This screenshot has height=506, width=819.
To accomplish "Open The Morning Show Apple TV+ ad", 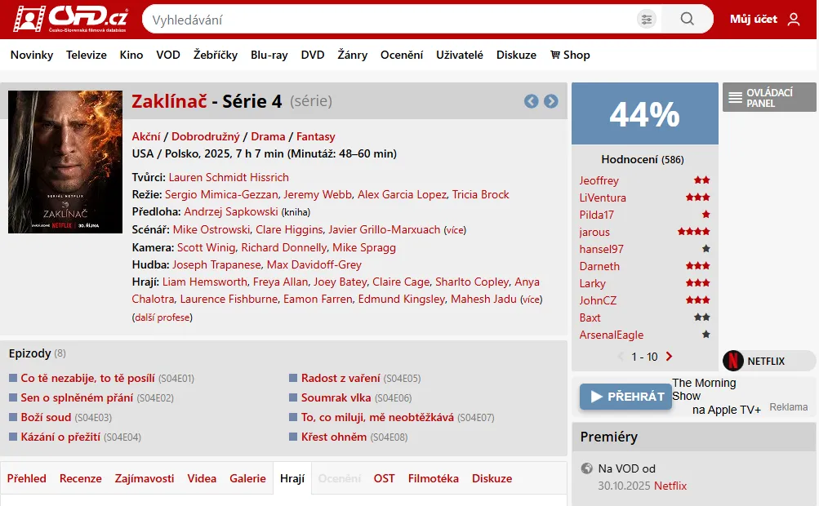I will point(715,397).
